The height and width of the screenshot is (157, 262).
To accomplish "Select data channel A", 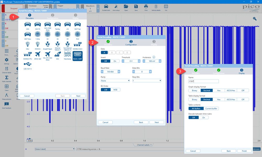I will (x=104, y=53).
